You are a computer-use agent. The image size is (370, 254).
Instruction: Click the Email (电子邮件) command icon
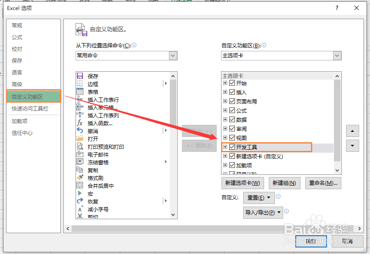(x=80, y=154)
